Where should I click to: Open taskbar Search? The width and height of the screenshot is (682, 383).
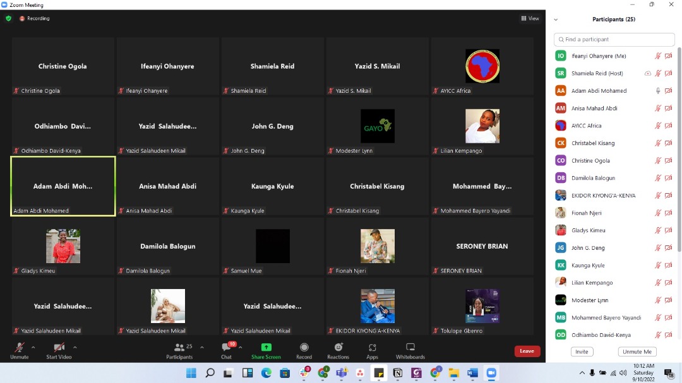[210, 372]
